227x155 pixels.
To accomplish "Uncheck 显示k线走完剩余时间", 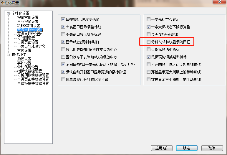I will (x=63, y=42).
